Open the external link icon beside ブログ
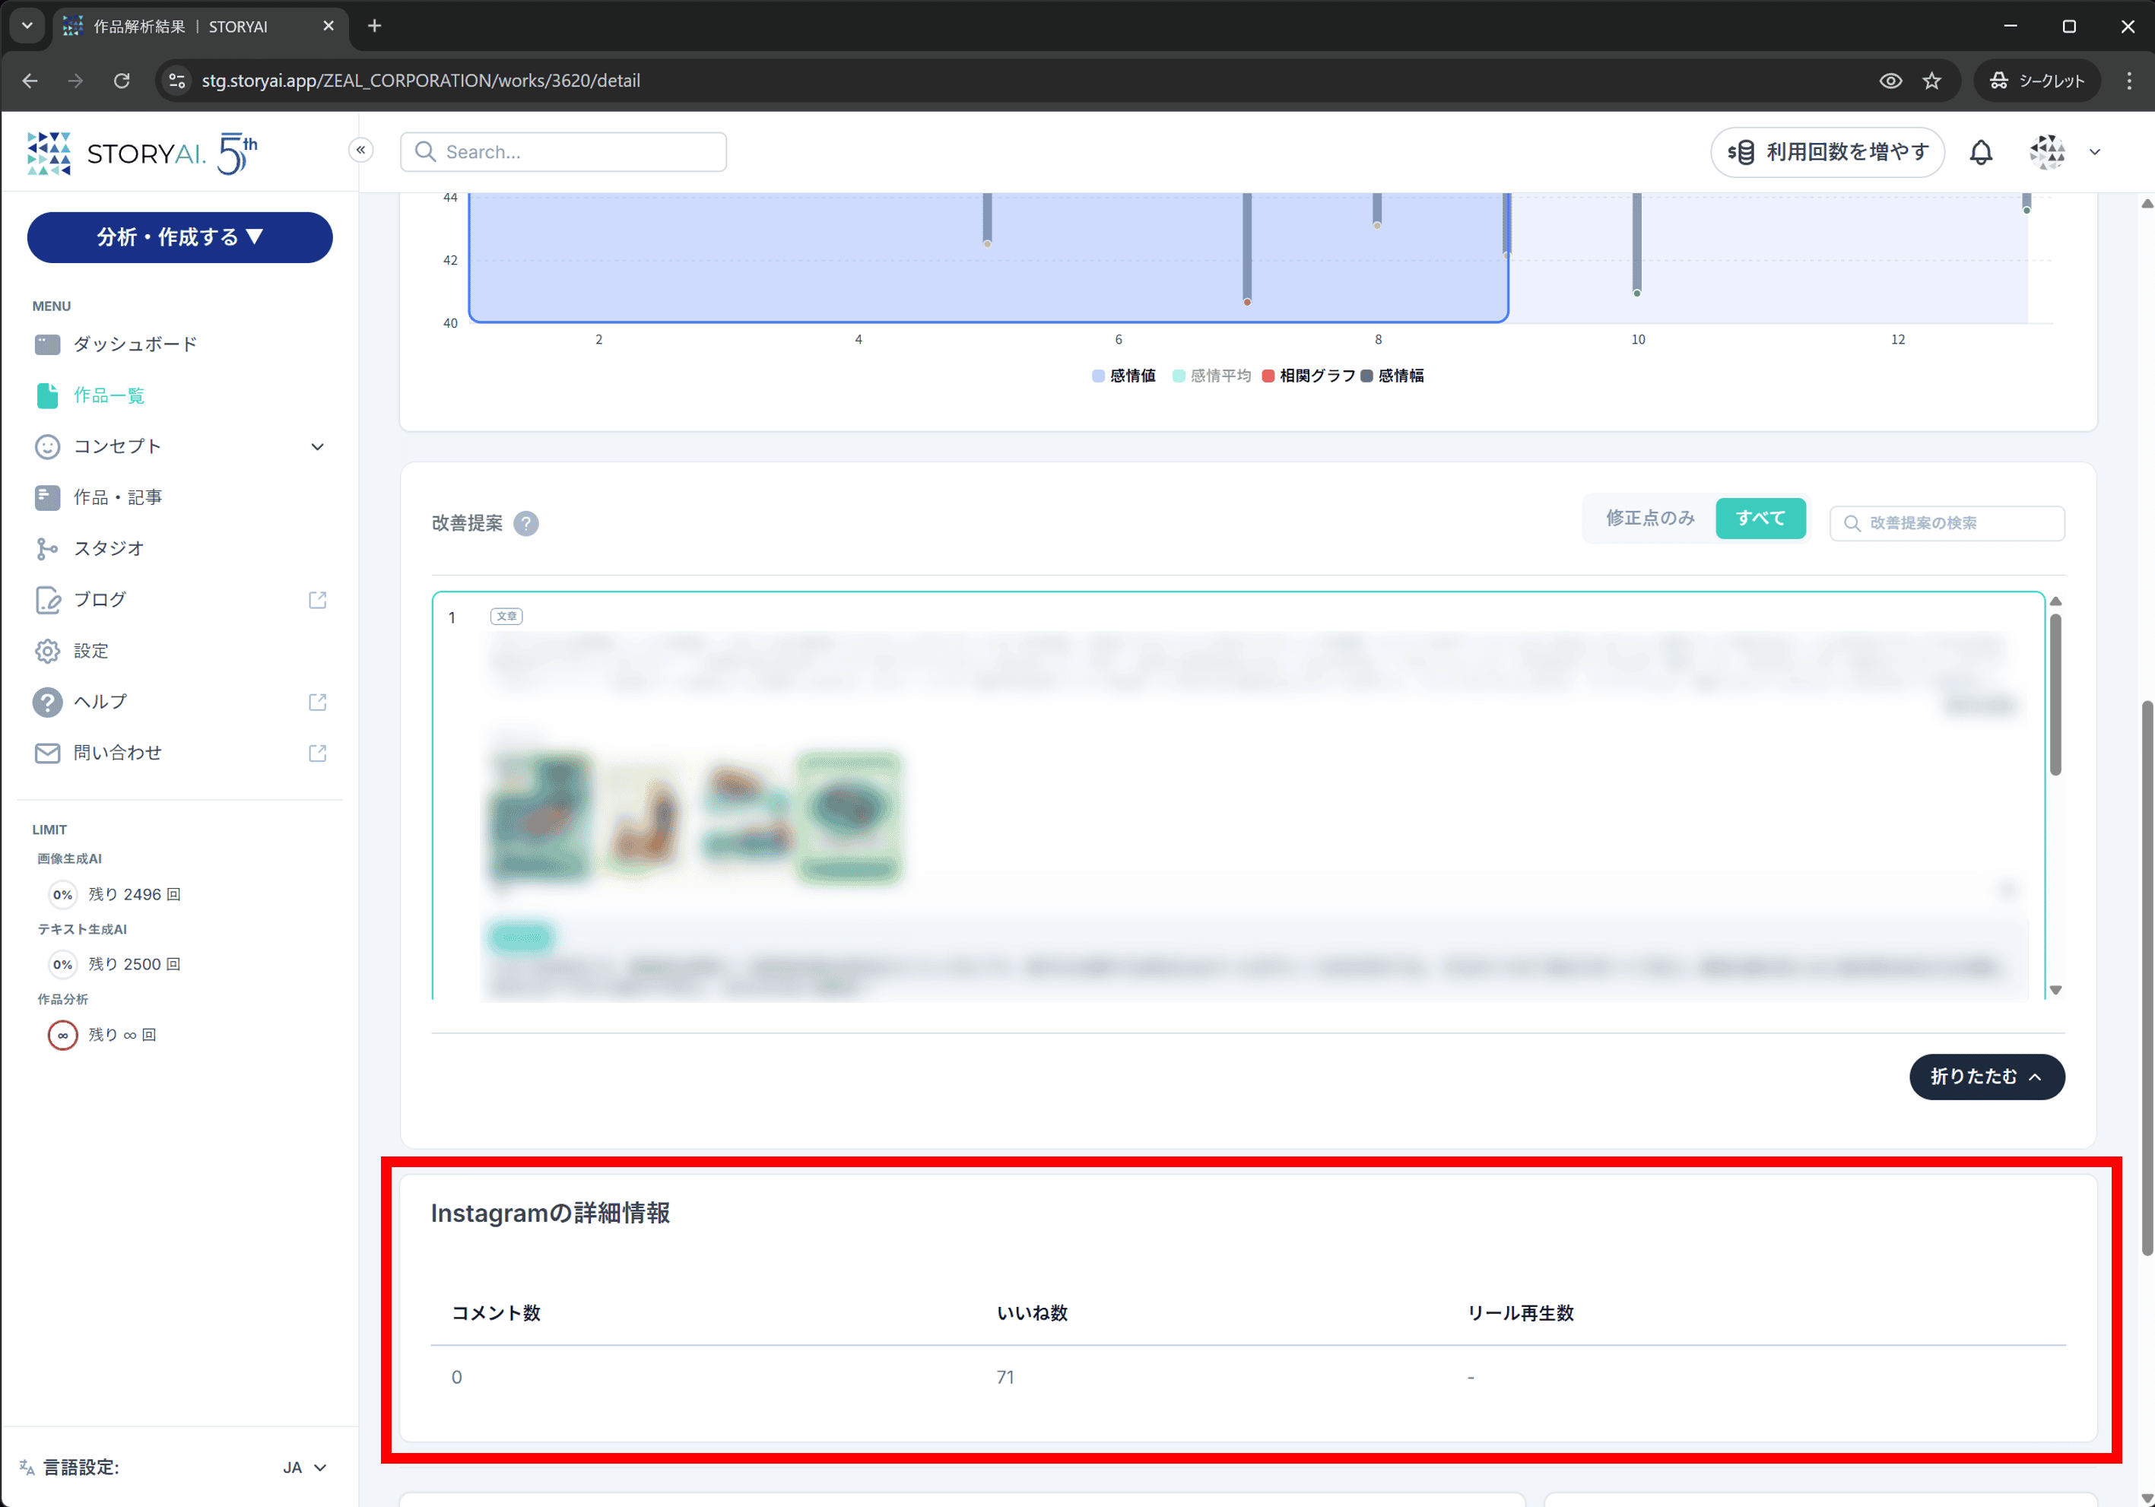Screen dimensions: 2155x1507 pyautogui.click(x=317, y=600)
